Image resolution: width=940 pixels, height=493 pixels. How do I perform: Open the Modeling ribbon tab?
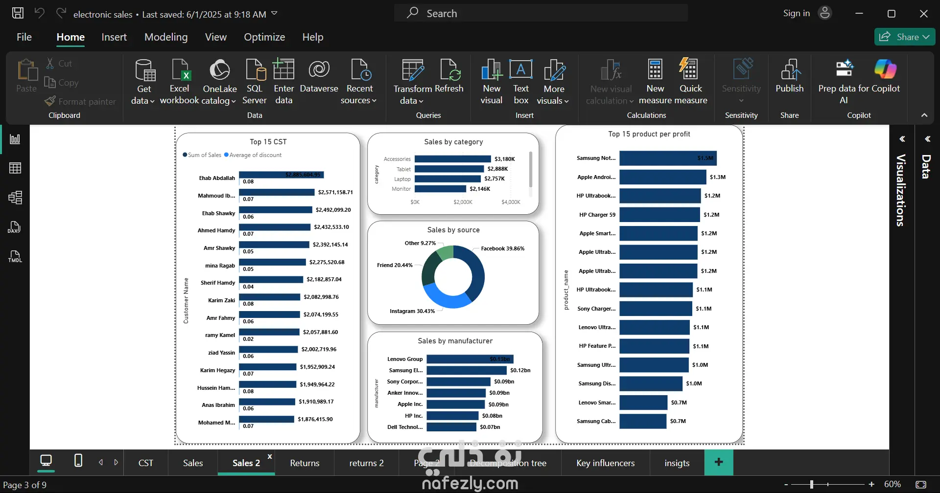[x=166, y=37]
